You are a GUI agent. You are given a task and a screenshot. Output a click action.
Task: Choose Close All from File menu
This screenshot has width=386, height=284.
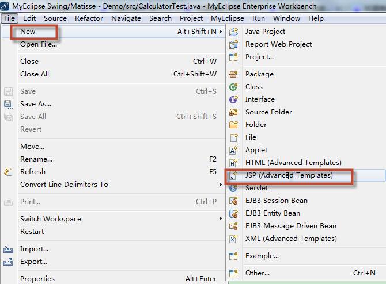pos(35,74)
